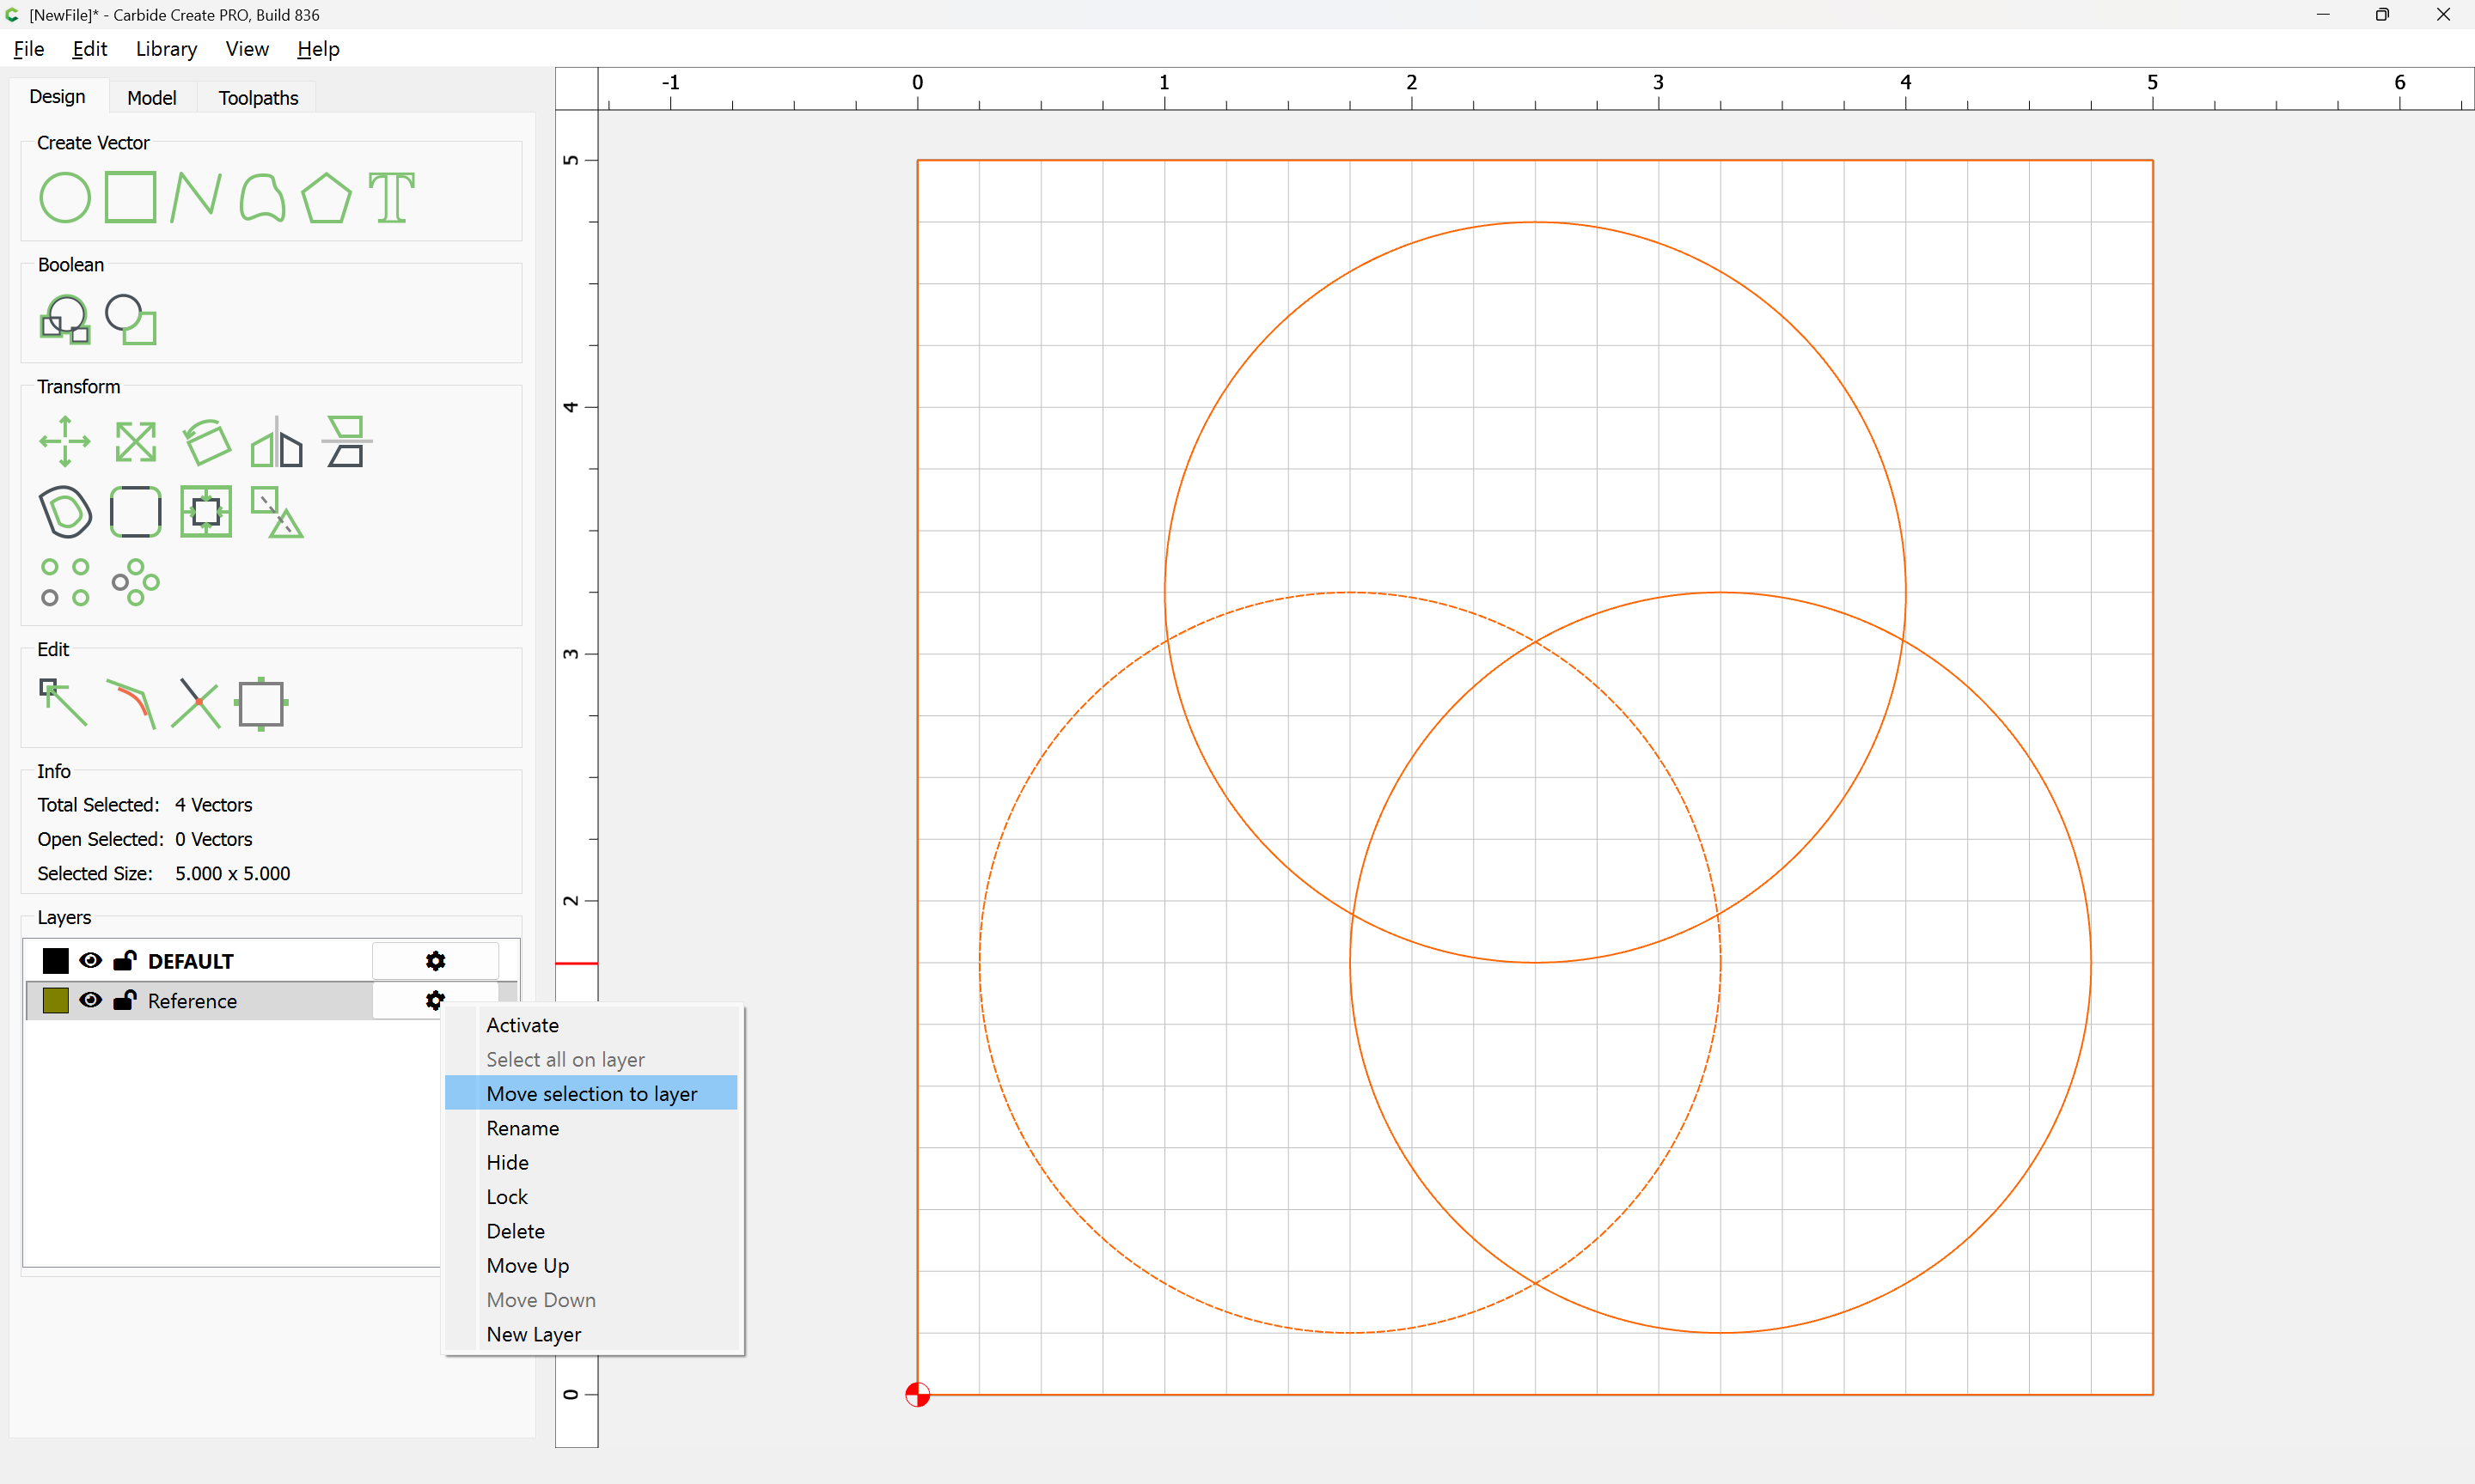
Task: Click New Layer in context menu
Action: [x=533, y=1334]
